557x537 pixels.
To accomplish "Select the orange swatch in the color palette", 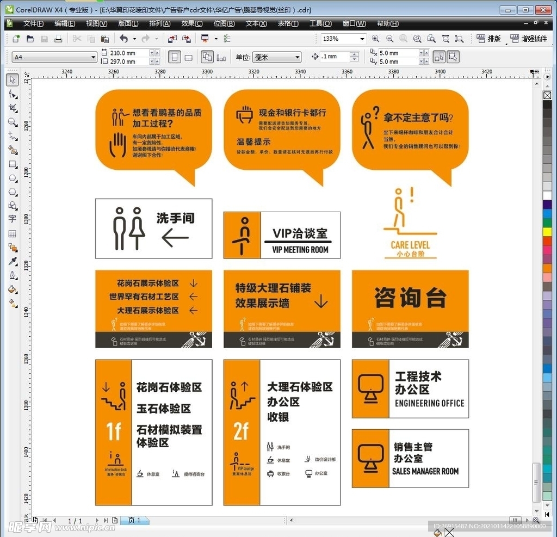I will 547,268.
